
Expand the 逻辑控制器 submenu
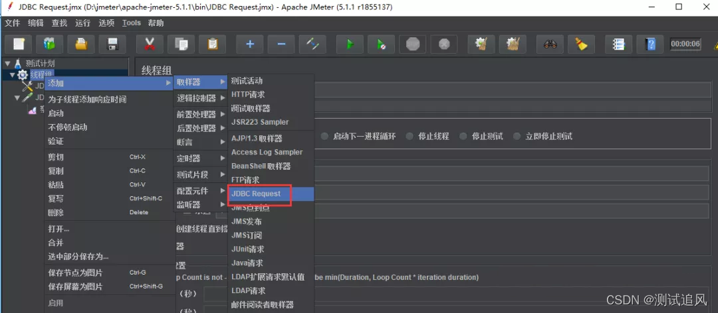point(201,97)
